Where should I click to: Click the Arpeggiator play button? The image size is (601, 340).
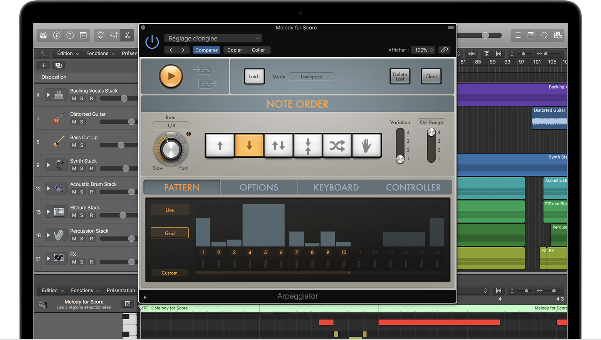click(x=171, y=76)
